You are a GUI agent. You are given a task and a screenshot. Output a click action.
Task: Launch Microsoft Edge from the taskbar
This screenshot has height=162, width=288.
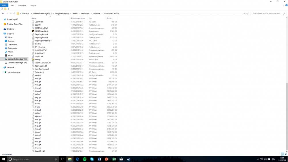tap(77, 159)
